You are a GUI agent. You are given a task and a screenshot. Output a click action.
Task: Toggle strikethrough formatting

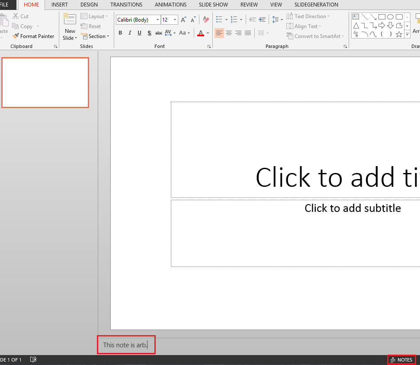point(159,33)
